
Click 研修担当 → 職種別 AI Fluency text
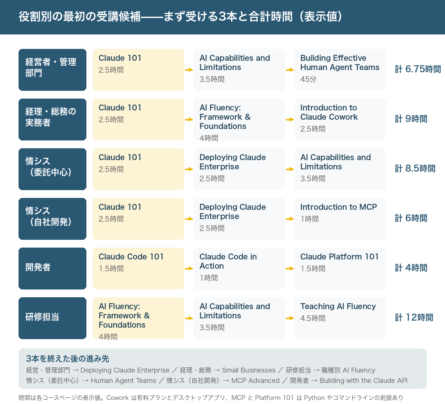[330, 370]
